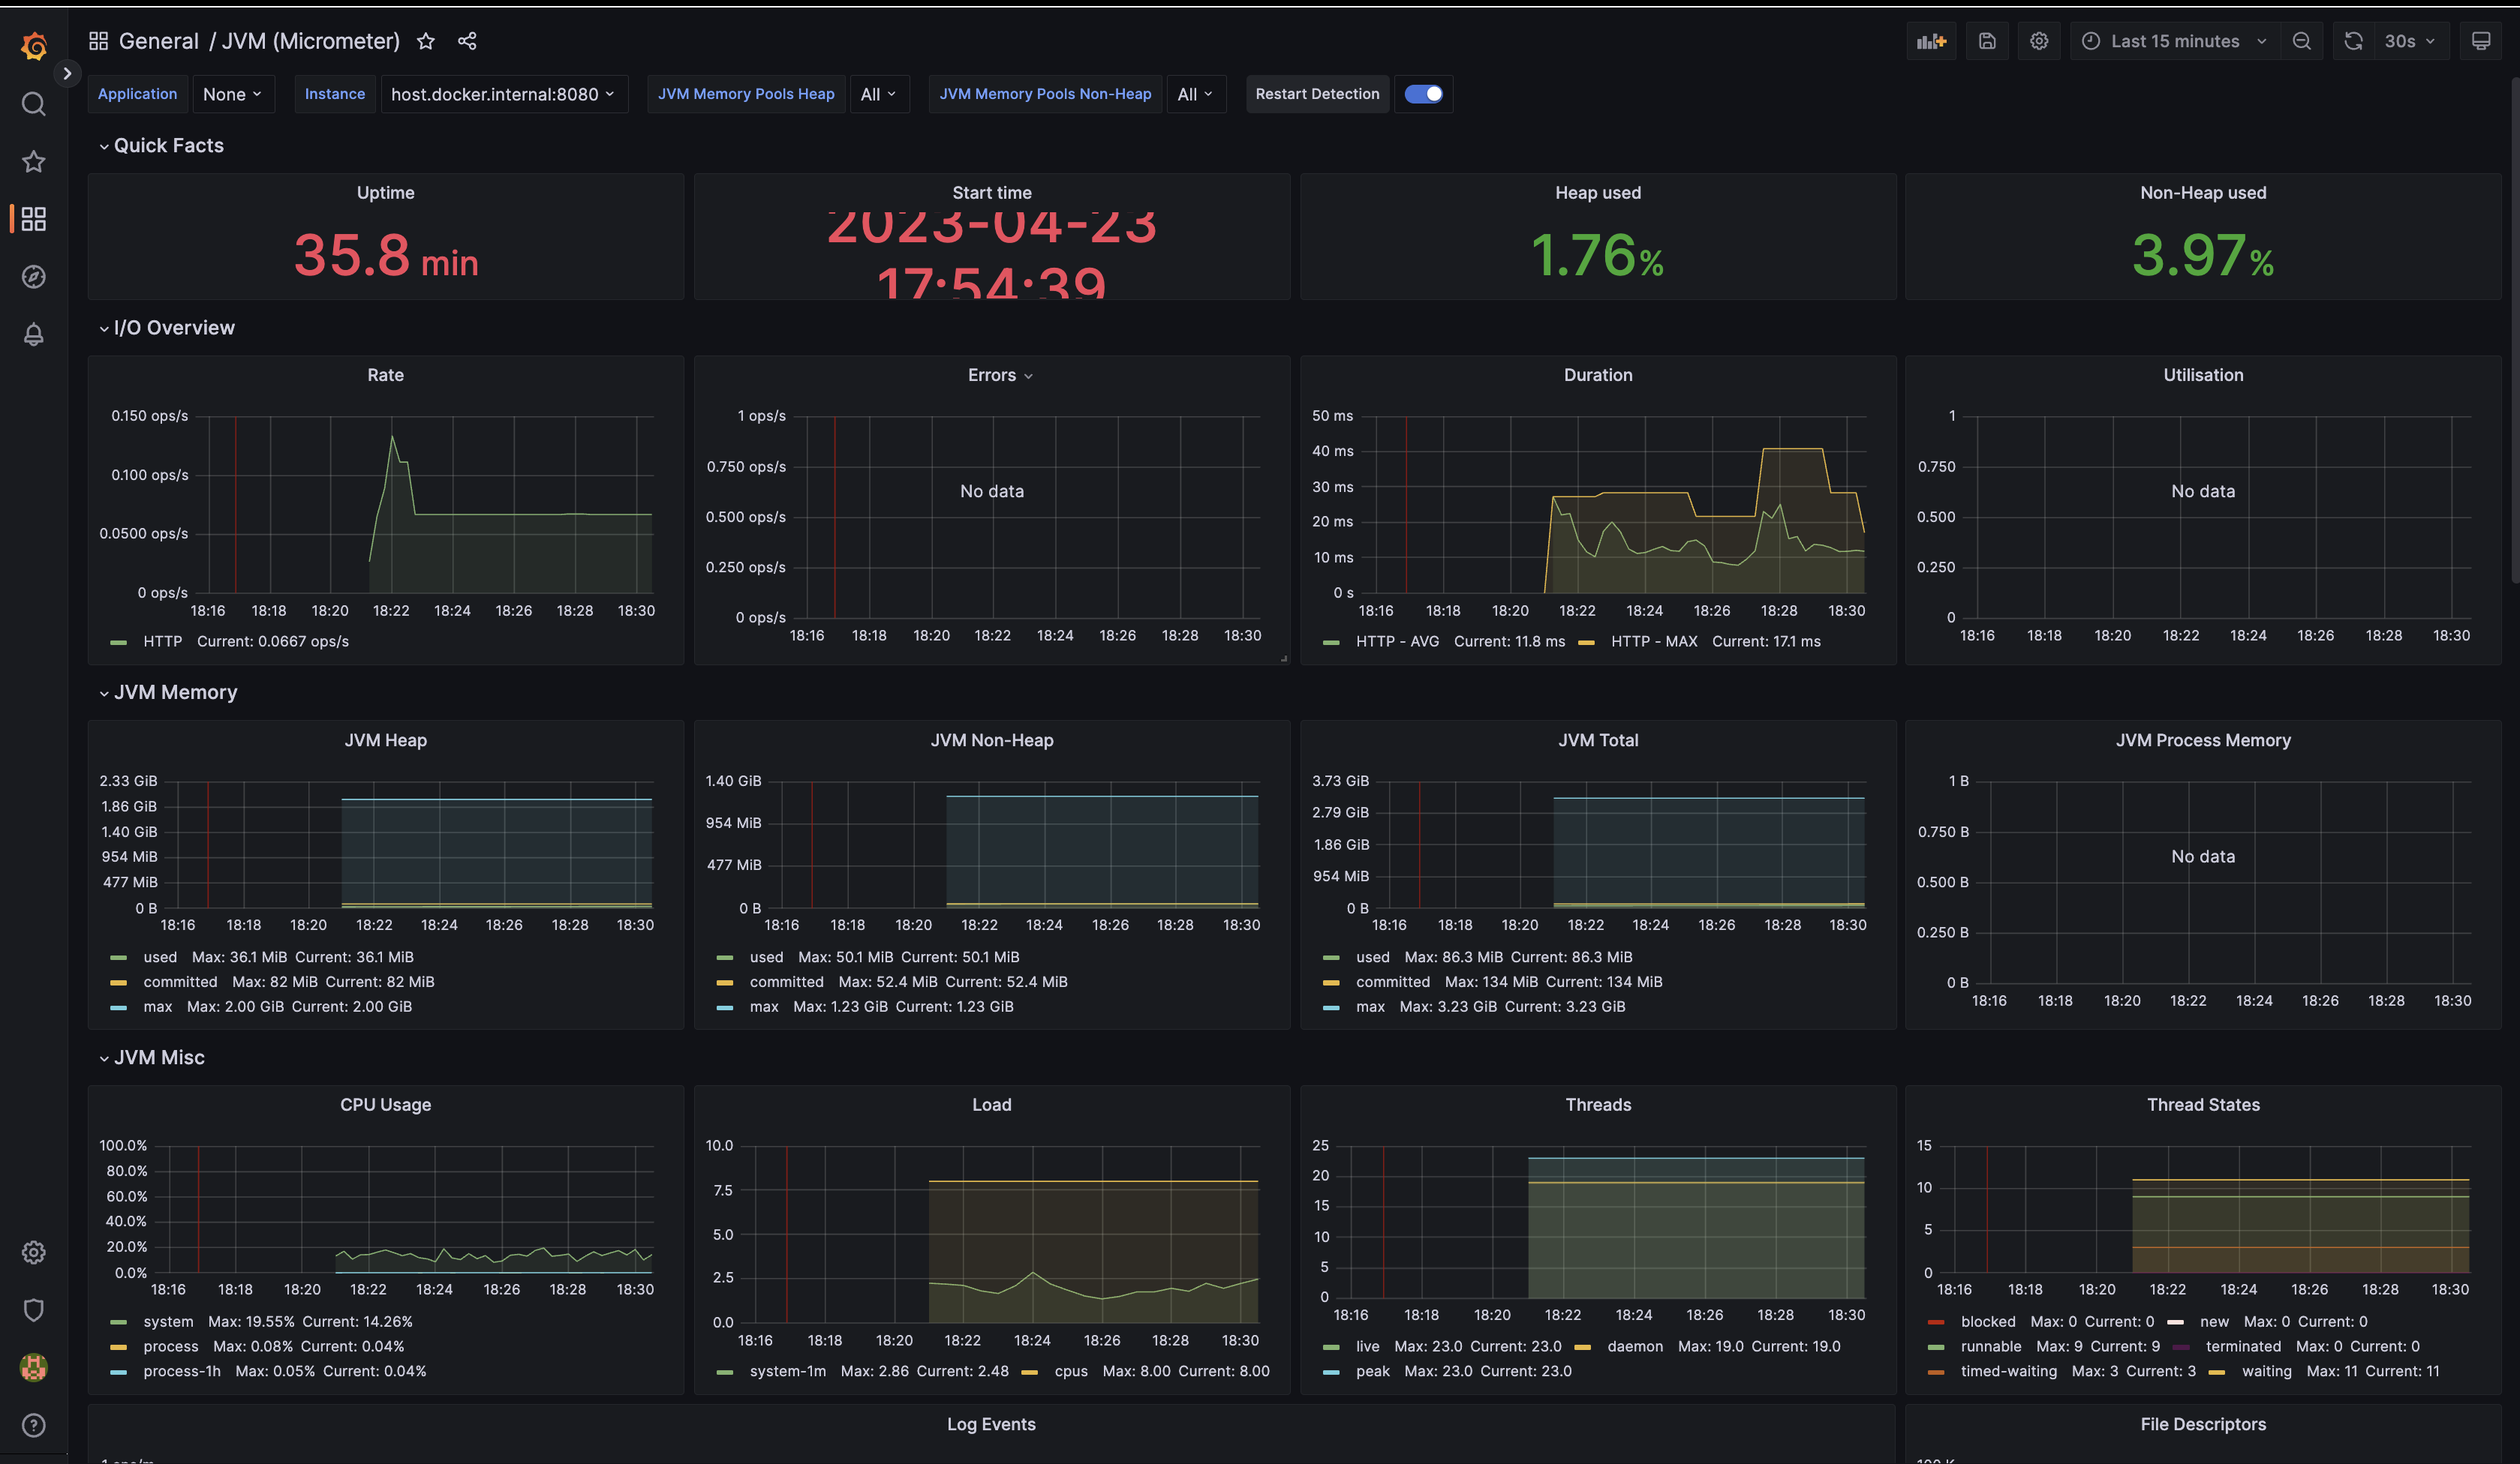This screenshot has height=1464, width=2520.
Task: Open the search dashboards icon
Action: (34, 104)
